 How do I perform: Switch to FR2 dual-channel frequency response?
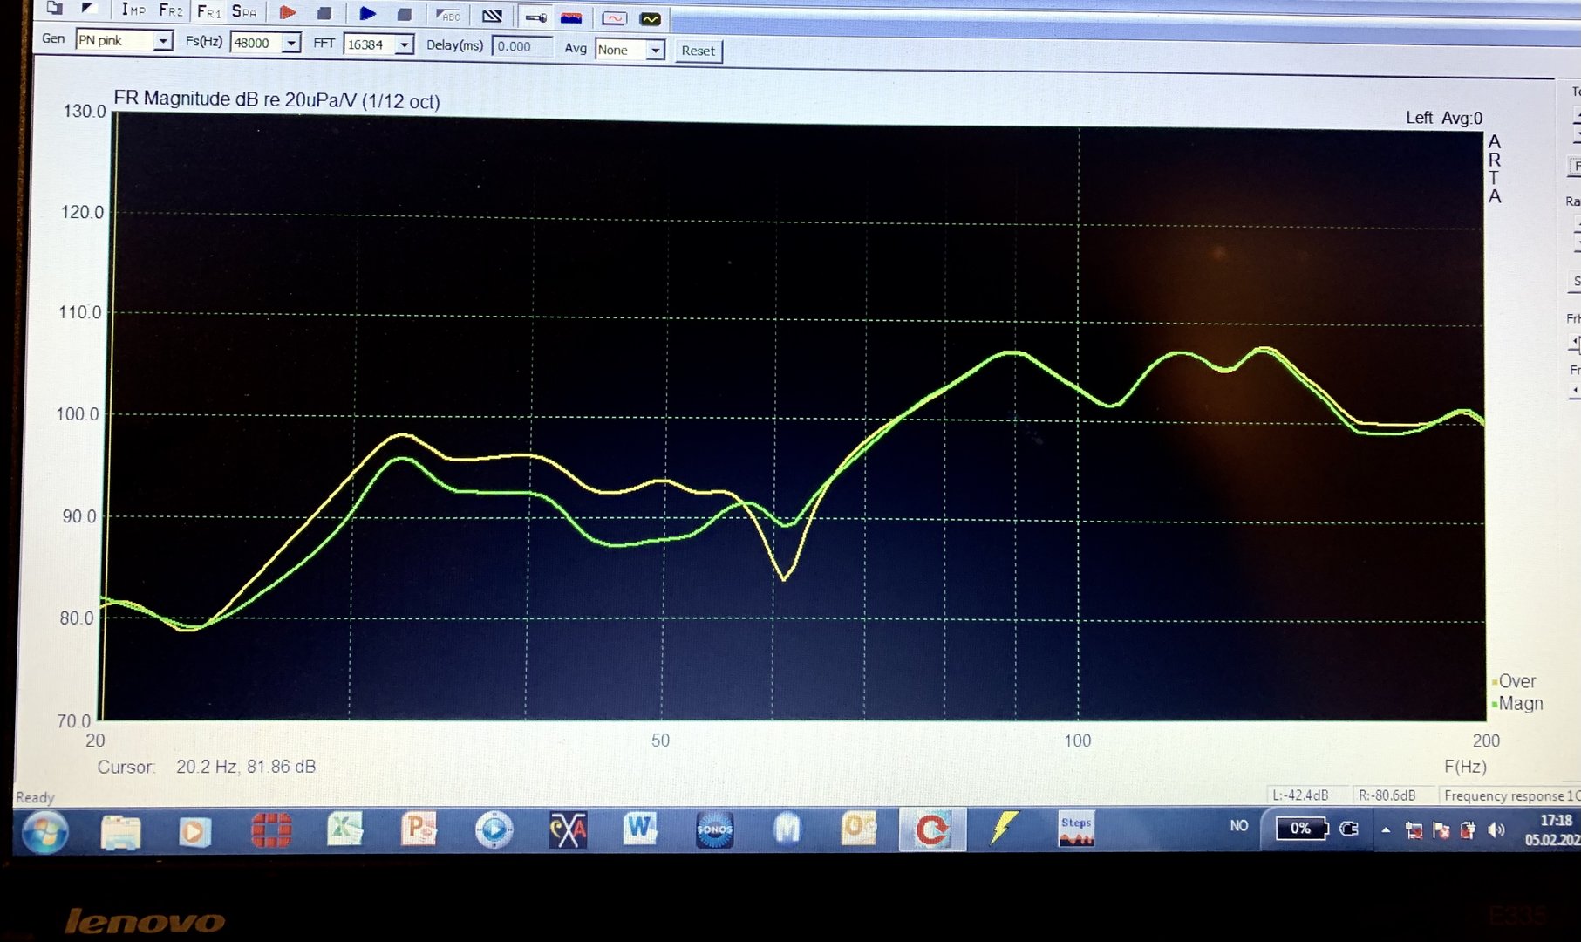pos(170,10)
